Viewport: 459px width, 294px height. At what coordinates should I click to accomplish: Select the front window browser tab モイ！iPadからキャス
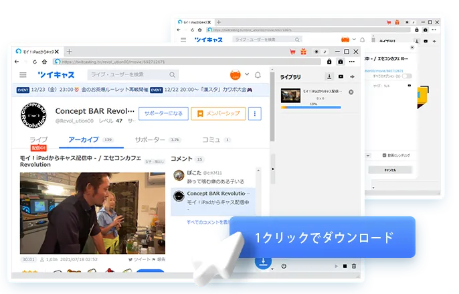37,52
